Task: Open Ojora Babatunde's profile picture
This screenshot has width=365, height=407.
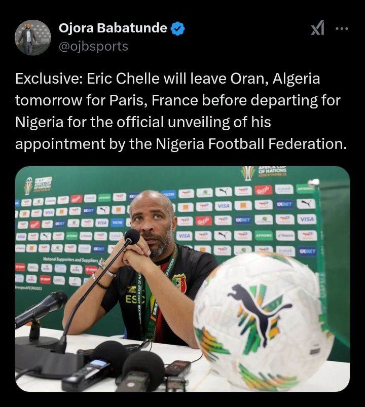Action: pyautogui.click(x=33, y=38)
